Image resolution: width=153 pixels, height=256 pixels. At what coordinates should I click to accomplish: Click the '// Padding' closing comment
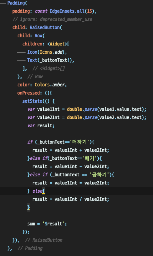(x=30, y=248)
